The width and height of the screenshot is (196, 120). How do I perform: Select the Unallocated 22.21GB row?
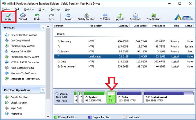(124, 56)
